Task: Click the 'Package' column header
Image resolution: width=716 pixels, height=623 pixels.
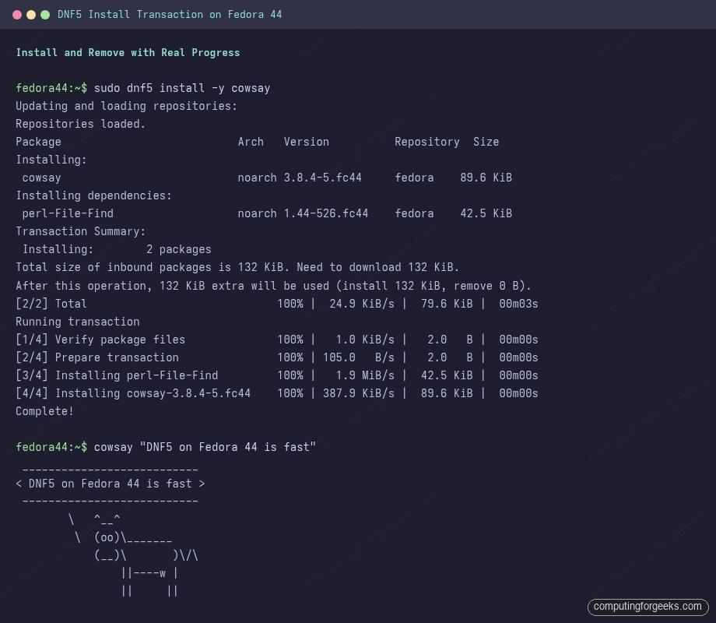Action: pyautogui.click(x=38, y=143)
